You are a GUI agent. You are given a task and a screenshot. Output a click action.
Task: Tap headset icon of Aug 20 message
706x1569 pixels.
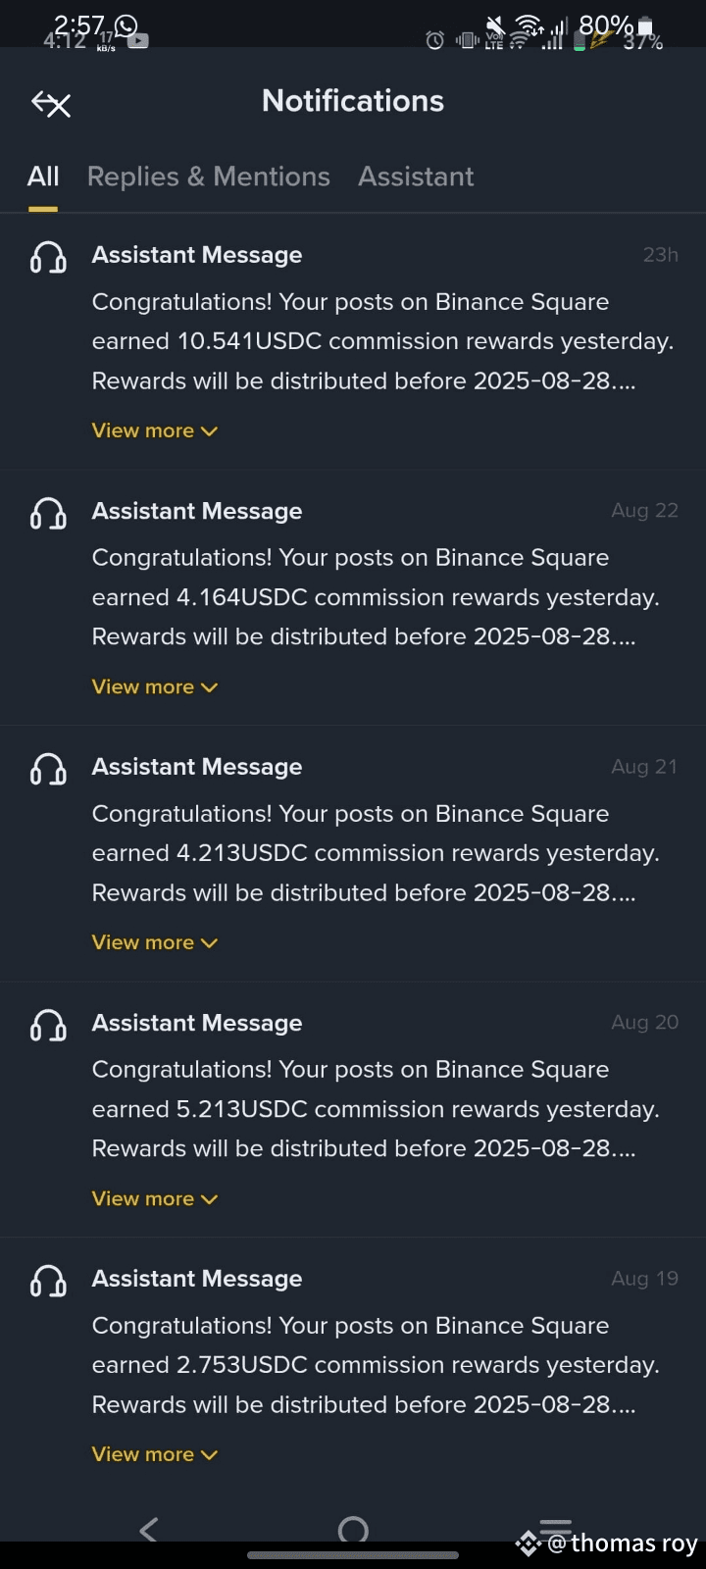click(48, 1025)
